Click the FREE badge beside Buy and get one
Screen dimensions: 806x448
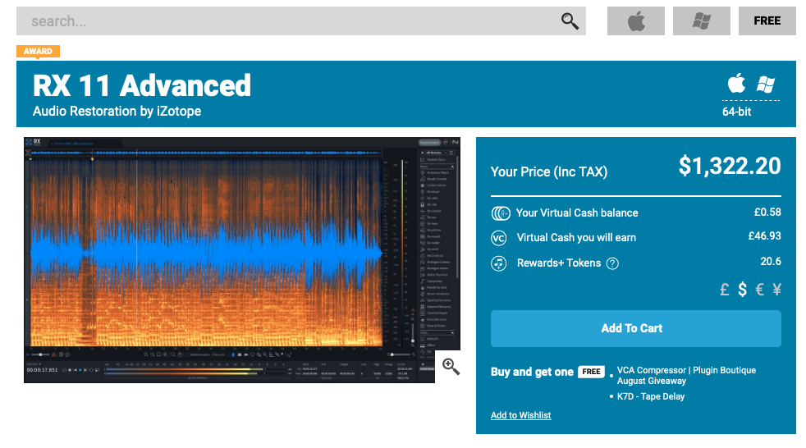pyautogui.click(x=591, y=372)
